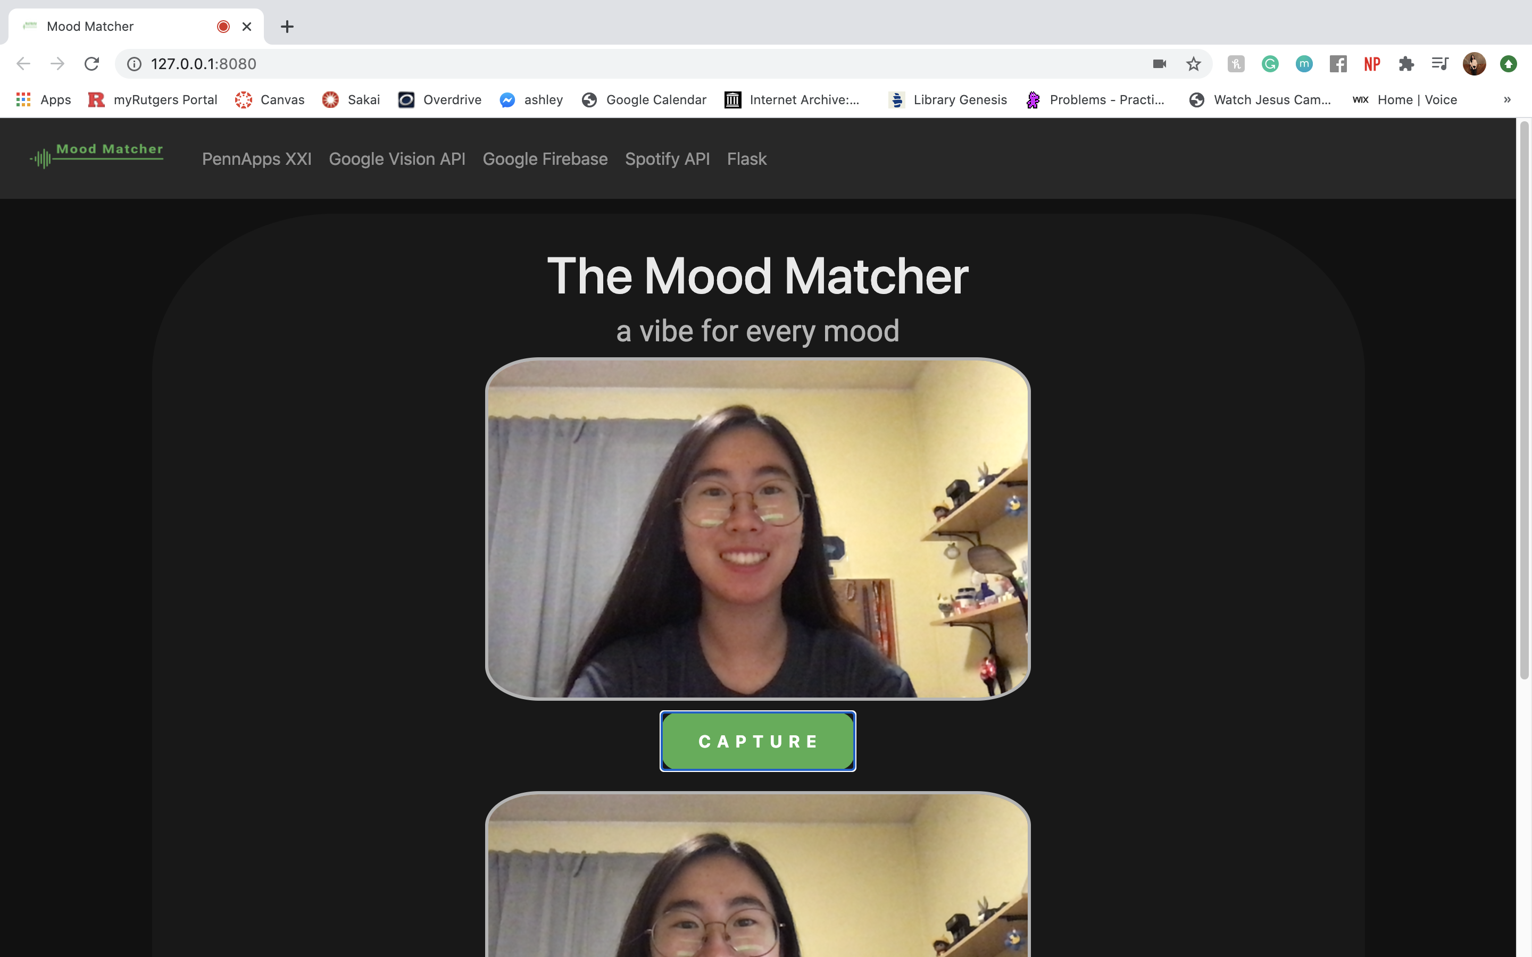This screenshot has height=957, width=1532.
Task: Open the Canvas bookmark
Action: pos(270,100)
